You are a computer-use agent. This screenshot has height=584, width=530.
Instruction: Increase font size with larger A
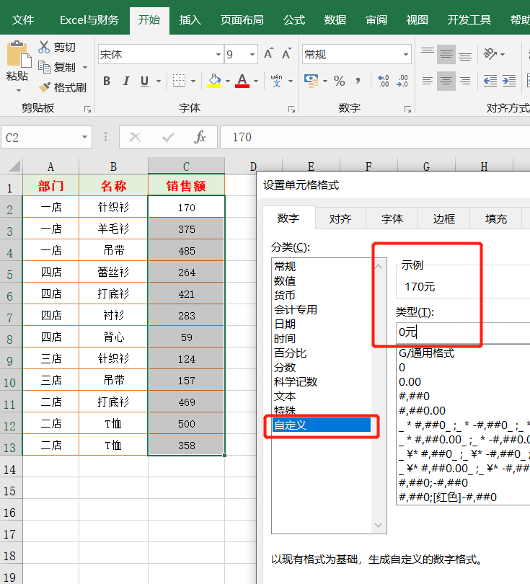click(268, 54)
